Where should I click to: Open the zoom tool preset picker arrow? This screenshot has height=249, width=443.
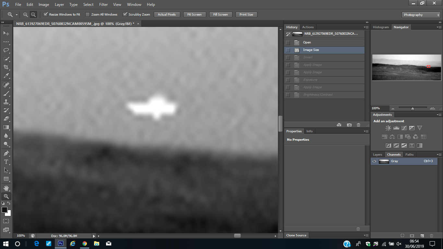coord(17,15)
